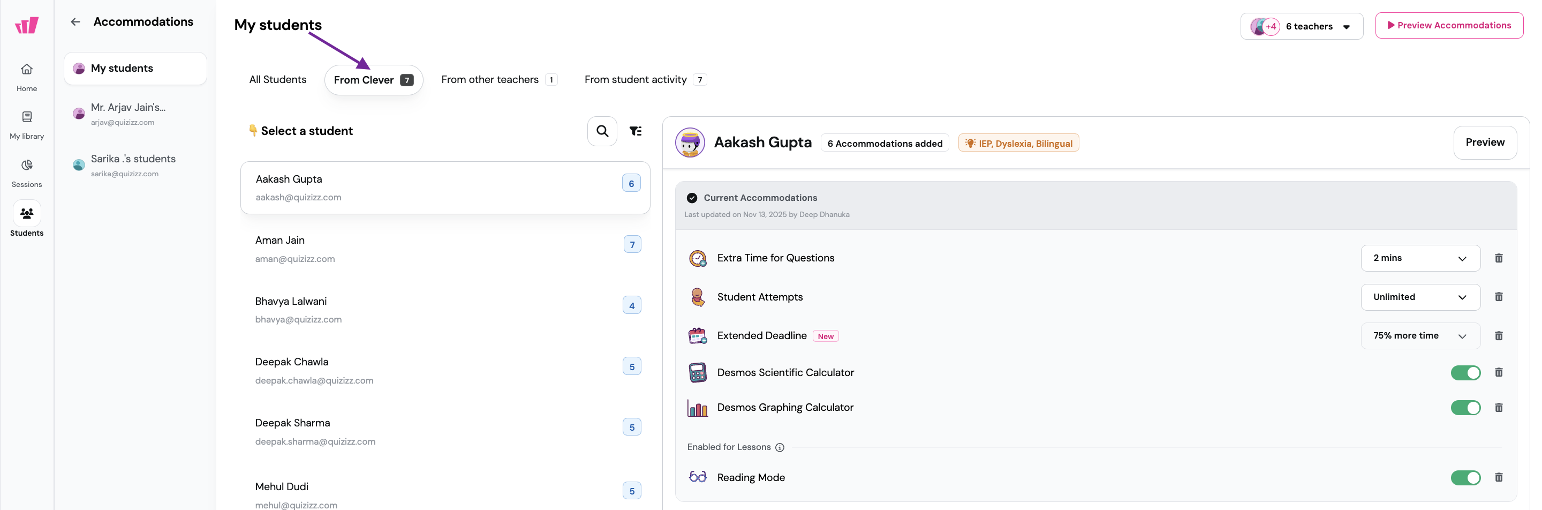The height and width of the screenshot is (510, 1542).
Task: Open the 2 mins extra time dropdown
Action: (1420, 259)
